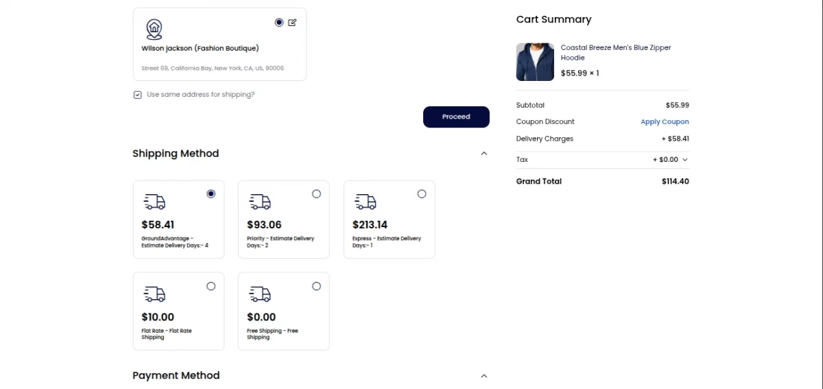Click Free Shipping - Free Shipping description
The width and height of the screenshot is (823, 389).
point(272,334)
